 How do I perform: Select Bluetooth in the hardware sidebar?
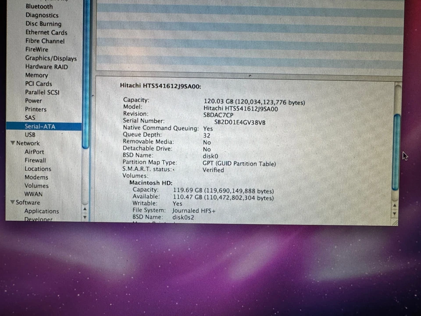[39, 6]
